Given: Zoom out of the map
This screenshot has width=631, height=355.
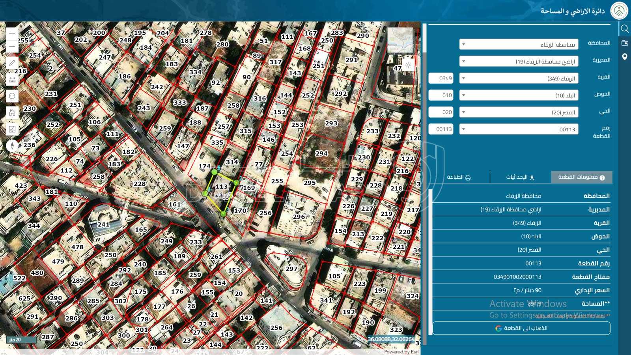Looking at the screenshot, I should tap(12, 47).
